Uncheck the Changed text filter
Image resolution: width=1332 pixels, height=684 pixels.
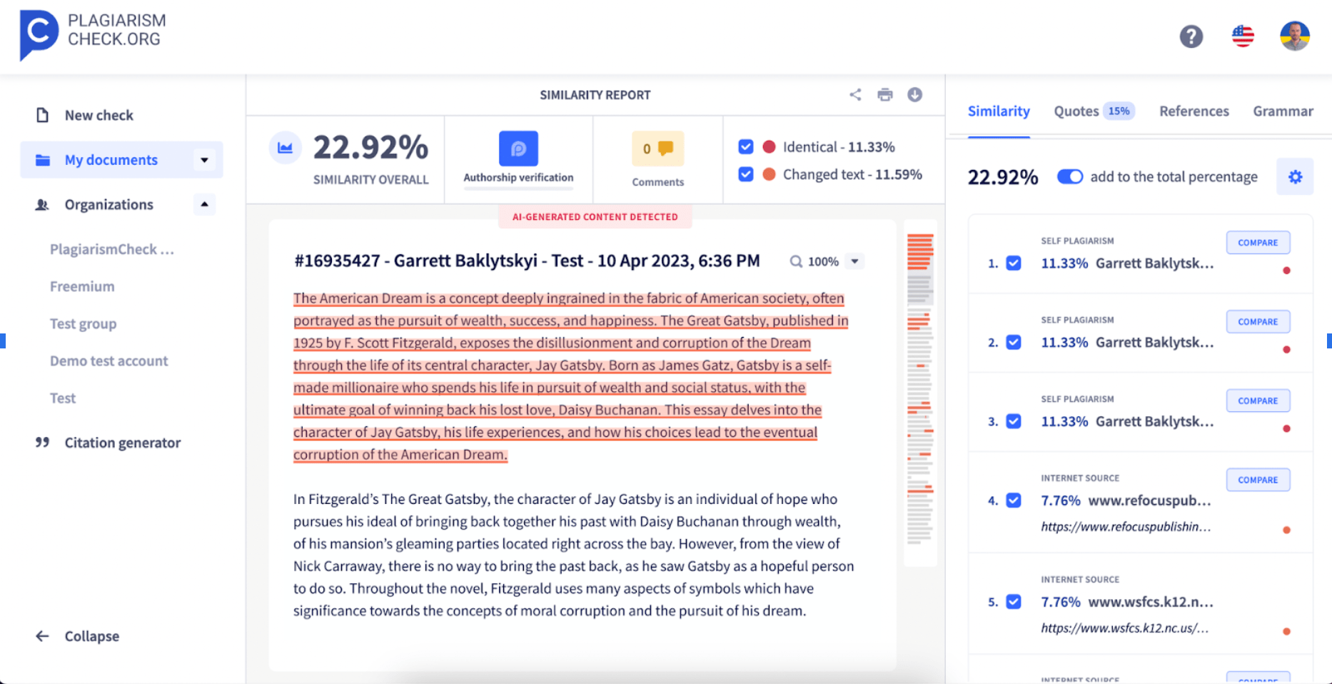[745, 174]
